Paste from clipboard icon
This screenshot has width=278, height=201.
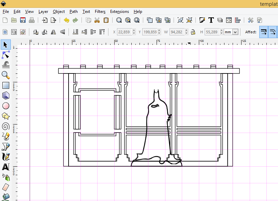[106, 20]
